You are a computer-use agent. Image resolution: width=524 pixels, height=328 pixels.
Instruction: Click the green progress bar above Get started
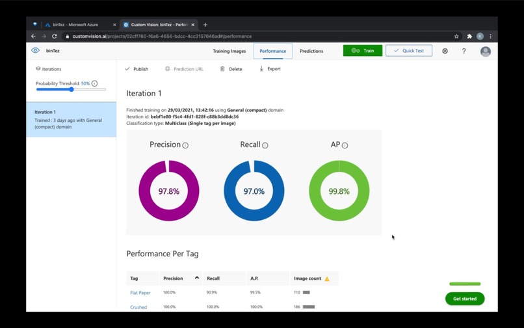465,284
